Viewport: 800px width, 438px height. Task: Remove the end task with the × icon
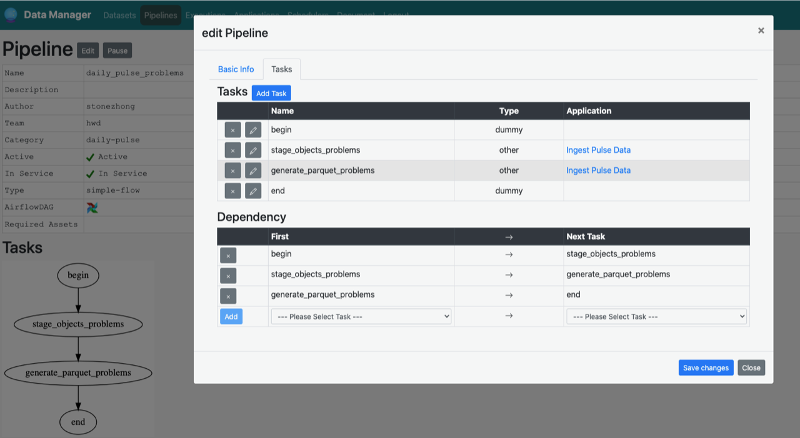(232, 190)
